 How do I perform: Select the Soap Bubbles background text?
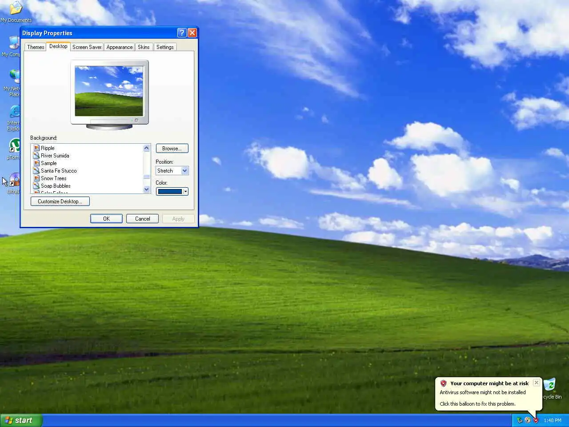point(56,186)
